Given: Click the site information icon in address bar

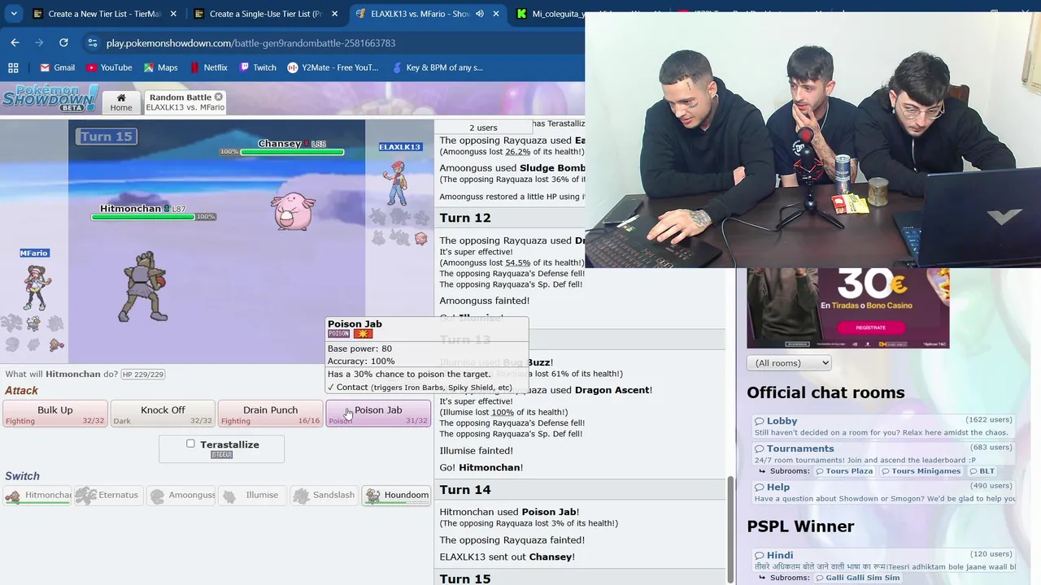Looking at the screenshot, I should tap(92, 42).
